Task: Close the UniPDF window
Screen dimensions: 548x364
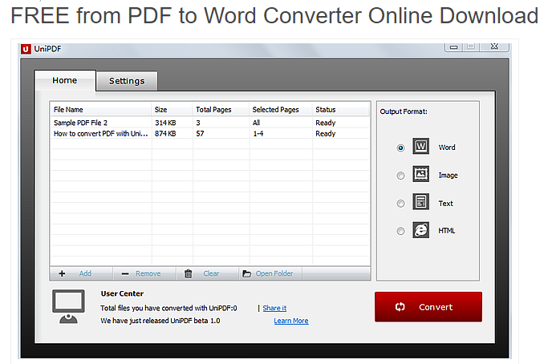Action: (494, 47)
